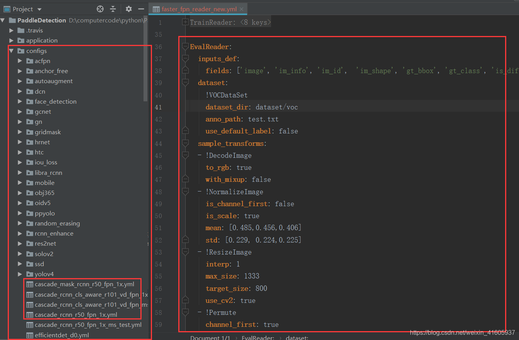Click the ppyolo folder icon
Screen dimensions: 519x340
pyautogui.click(x=29, y=214)
